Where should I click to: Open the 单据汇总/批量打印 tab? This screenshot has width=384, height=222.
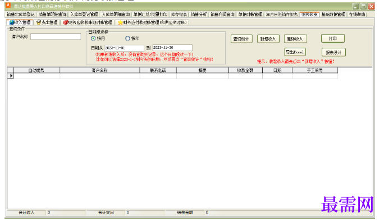tap(150, 15)
